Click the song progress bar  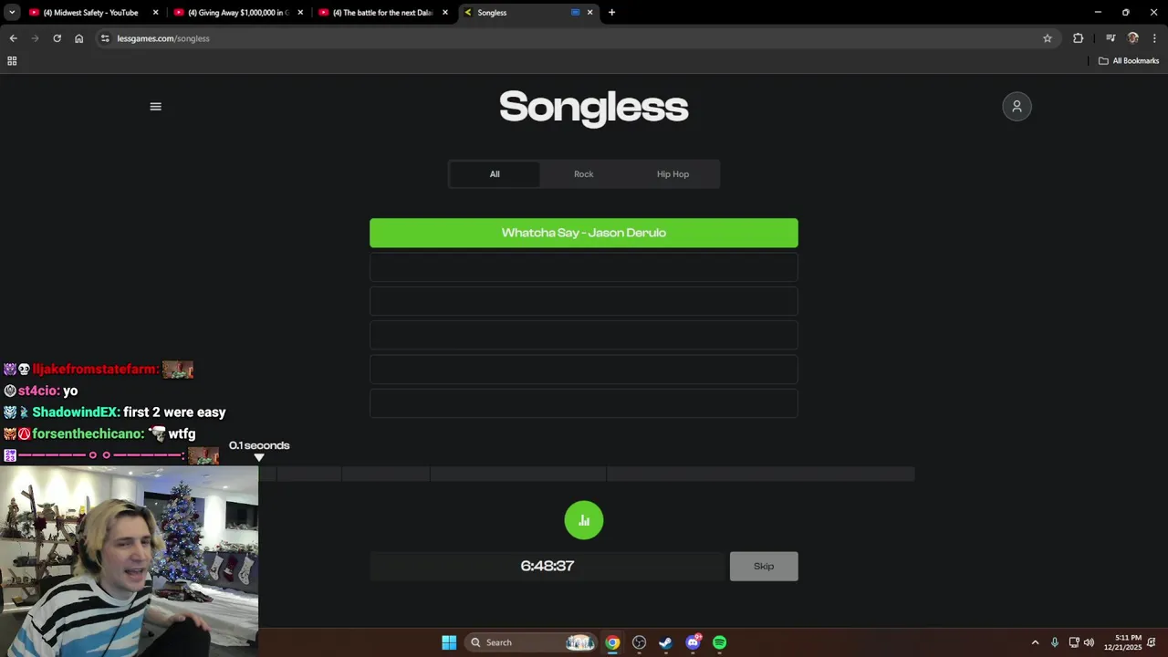pos(586,474)
